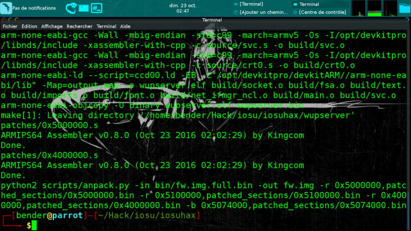Open the Fichier menu
411x231 pixels.
10,26
